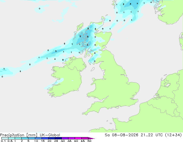Click the 5–10 mm legend swatch
This screenshot has height=142, width=183.
click(x=31, y=138)
